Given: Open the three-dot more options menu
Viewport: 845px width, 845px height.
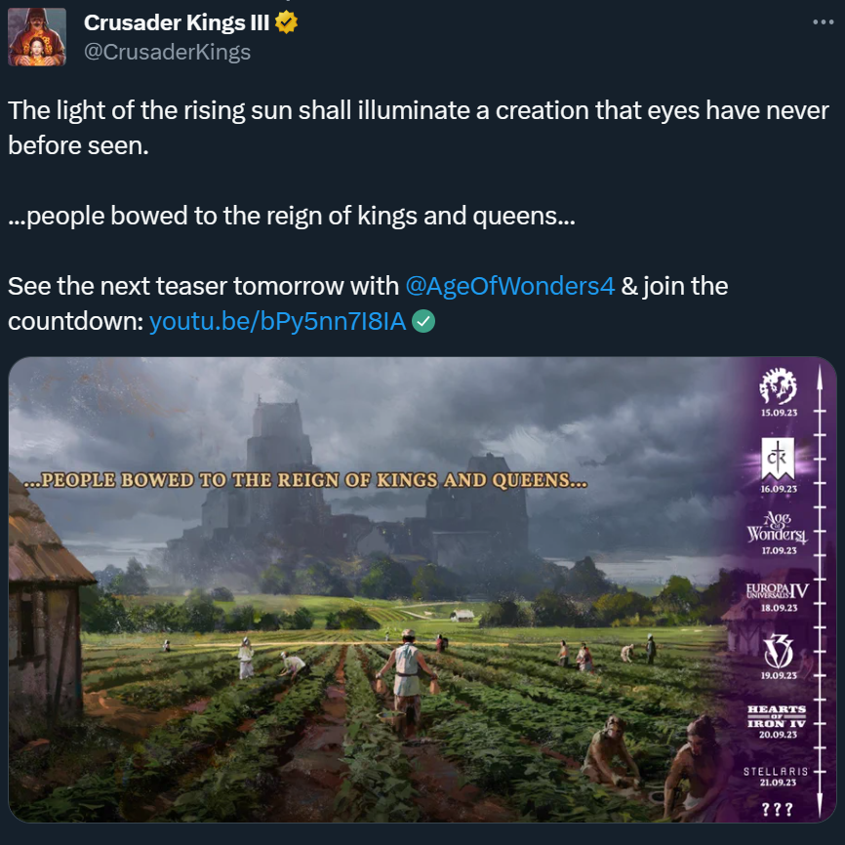Looking at the screenshot, I should pyautogui.click(x=824, y=22).
